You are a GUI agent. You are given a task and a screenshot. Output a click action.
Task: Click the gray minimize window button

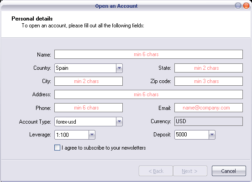238,6
